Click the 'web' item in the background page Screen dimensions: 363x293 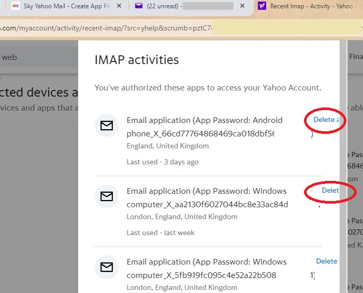(9, 57)
